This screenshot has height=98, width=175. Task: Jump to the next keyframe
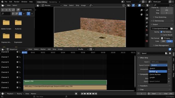pos(93,94)
